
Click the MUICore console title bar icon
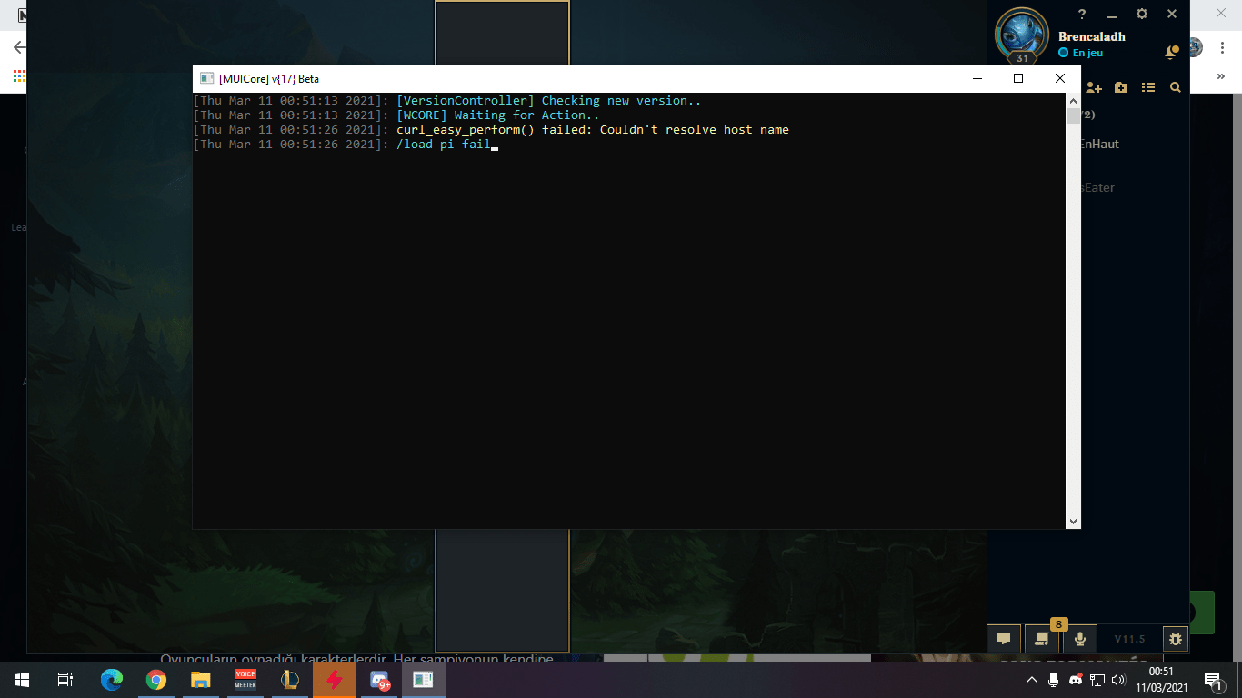[206, 79]
